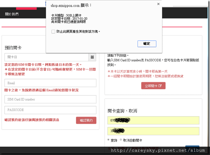Close the shop.eznippon.com alert dialog
The height and width of the screenshot is (155, 210).
coord(158,4)
